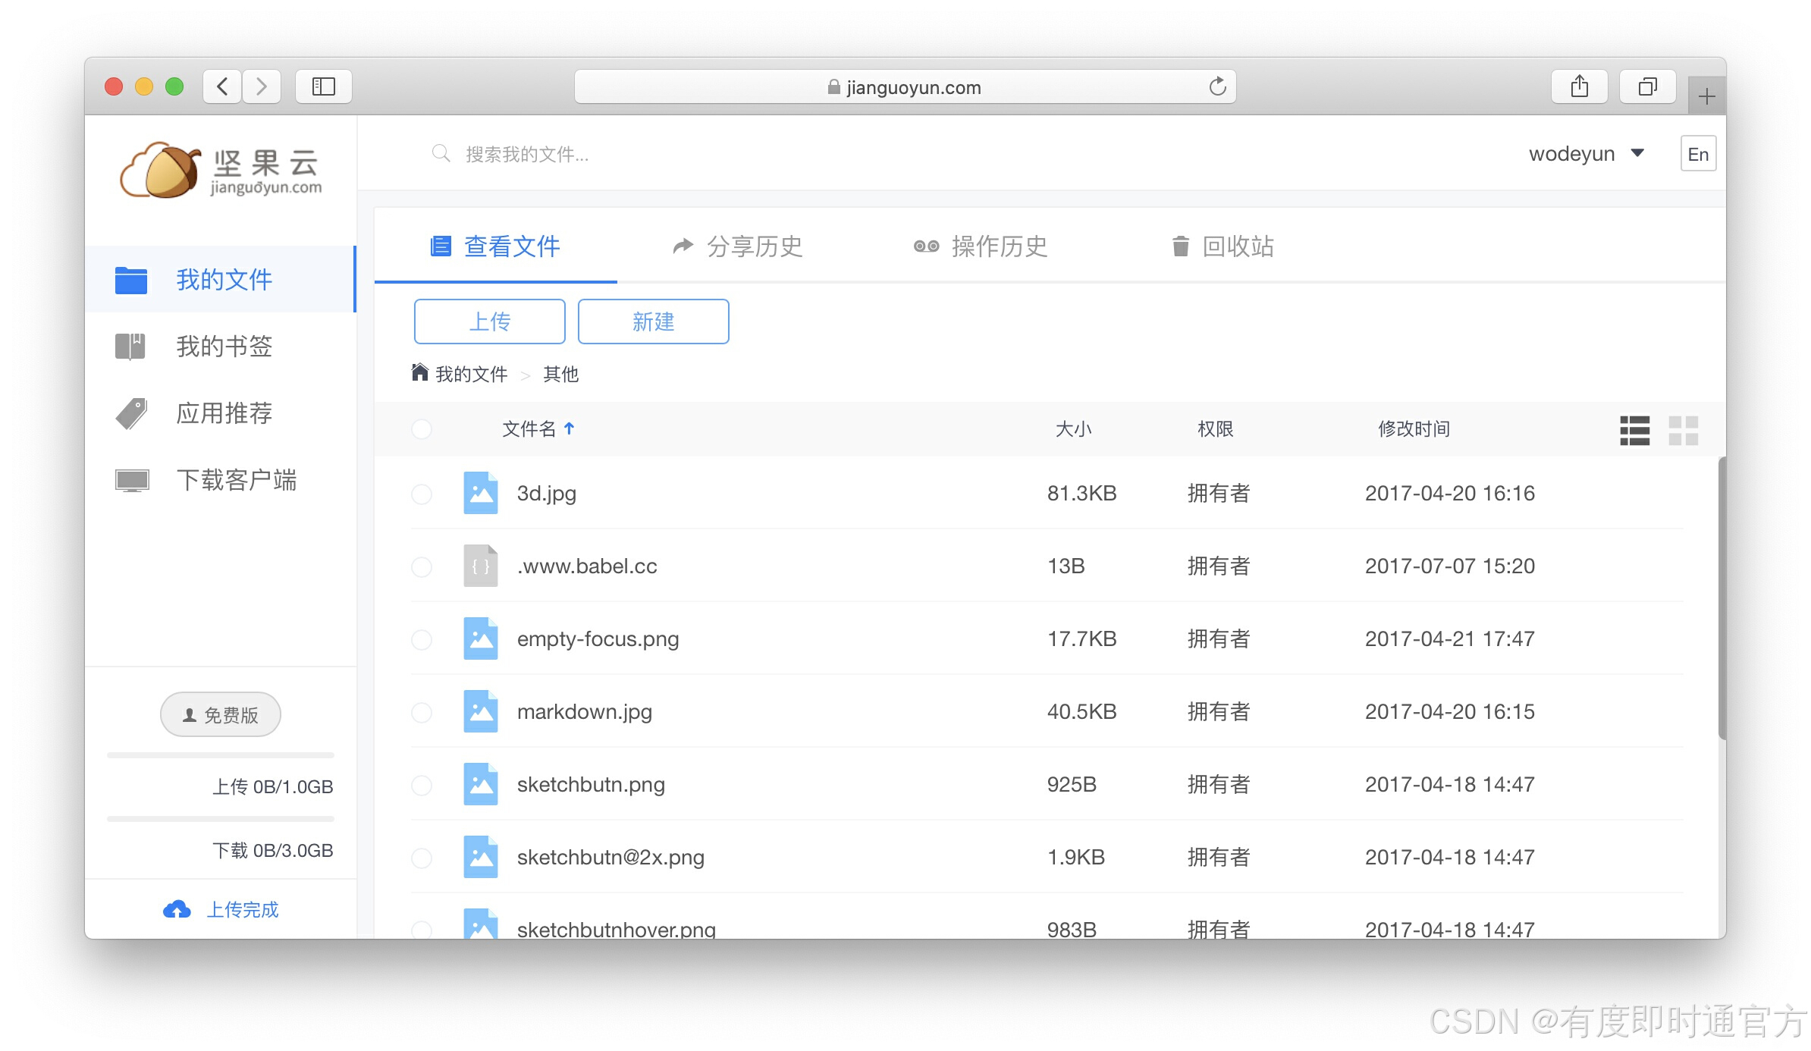Switch to grid view layout icon

coord(1683,430)
